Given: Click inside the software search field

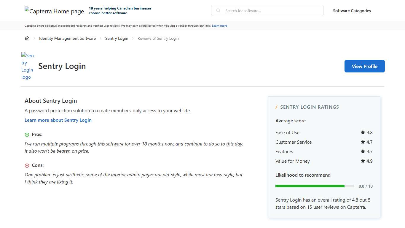Looking at the screenshot, I should 267,10.
